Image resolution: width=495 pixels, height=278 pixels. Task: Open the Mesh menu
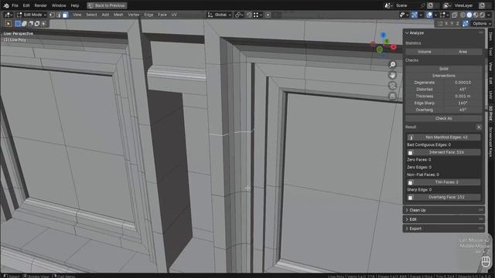tap(118, 15)
